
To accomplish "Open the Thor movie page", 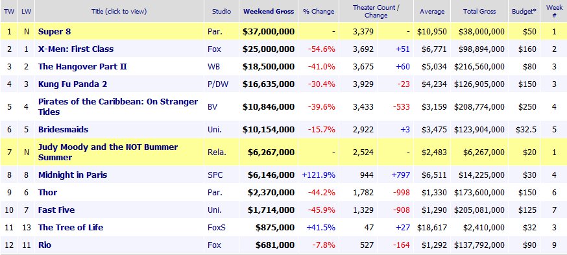I will tap(48, 193).
